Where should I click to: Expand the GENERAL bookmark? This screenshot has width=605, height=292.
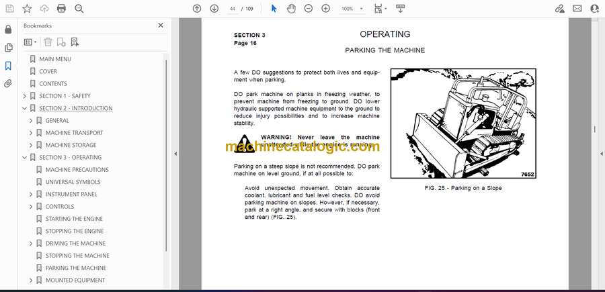tap(31, 121)
